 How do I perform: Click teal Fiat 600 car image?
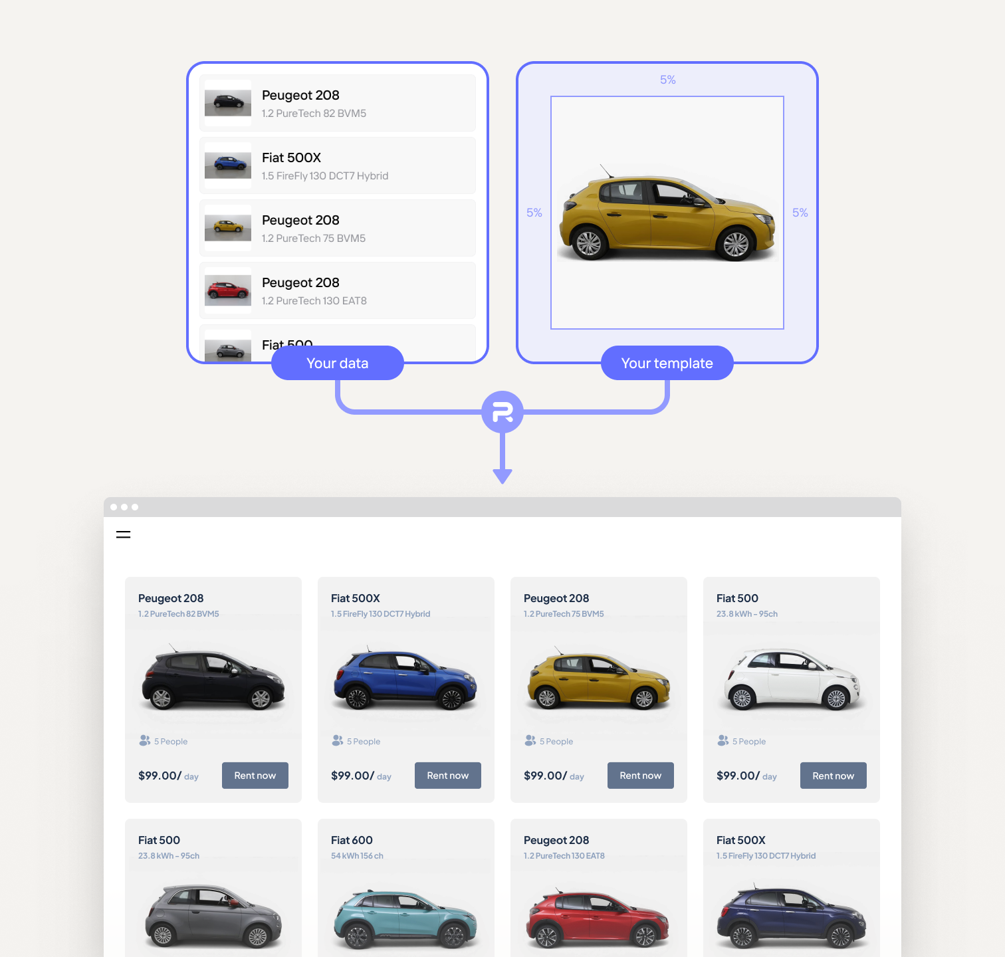coord(405,918)
